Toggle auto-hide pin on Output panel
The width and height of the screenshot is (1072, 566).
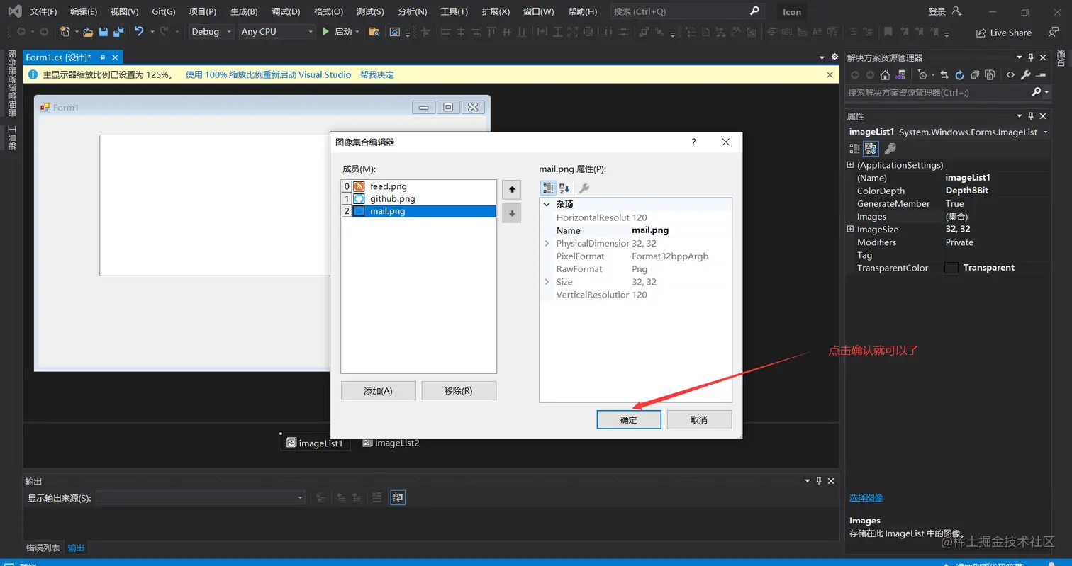(819, 481)
